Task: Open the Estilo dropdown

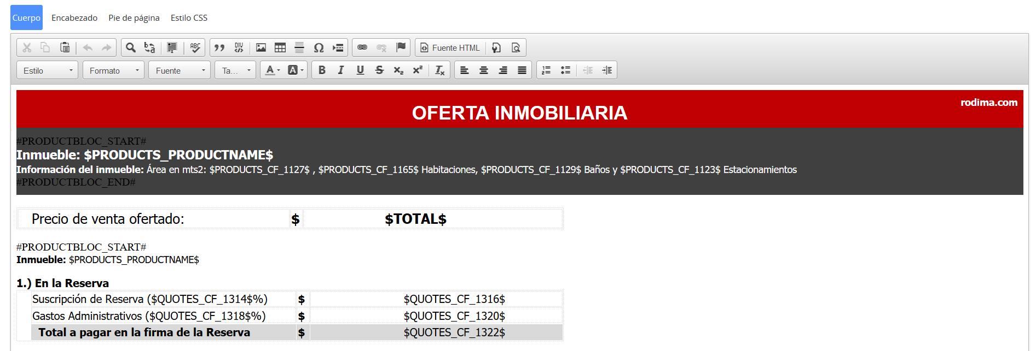Action: 47,70
